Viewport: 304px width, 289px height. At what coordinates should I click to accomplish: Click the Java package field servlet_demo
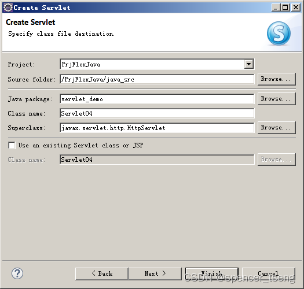[157, 99]
